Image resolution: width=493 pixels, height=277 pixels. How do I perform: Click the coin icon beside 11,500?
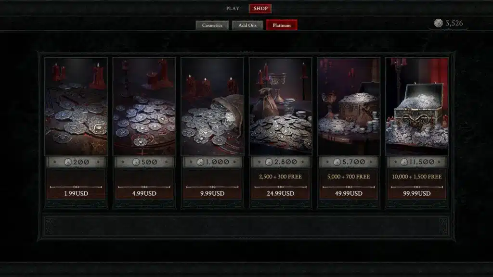(404, 162)
